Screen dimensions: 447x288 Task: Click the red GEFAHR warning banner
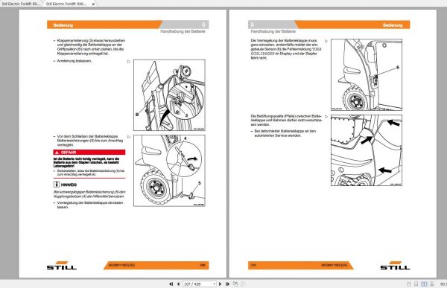(89, 153)
